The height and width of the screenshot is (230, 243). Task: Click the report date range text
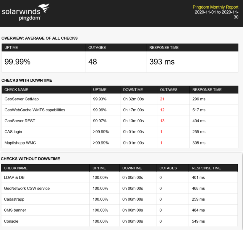tap(216, 15)
